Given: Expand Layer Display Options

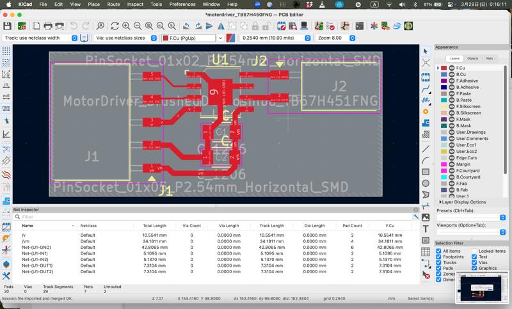Looking at the screenshot, I should pos(463,202).
